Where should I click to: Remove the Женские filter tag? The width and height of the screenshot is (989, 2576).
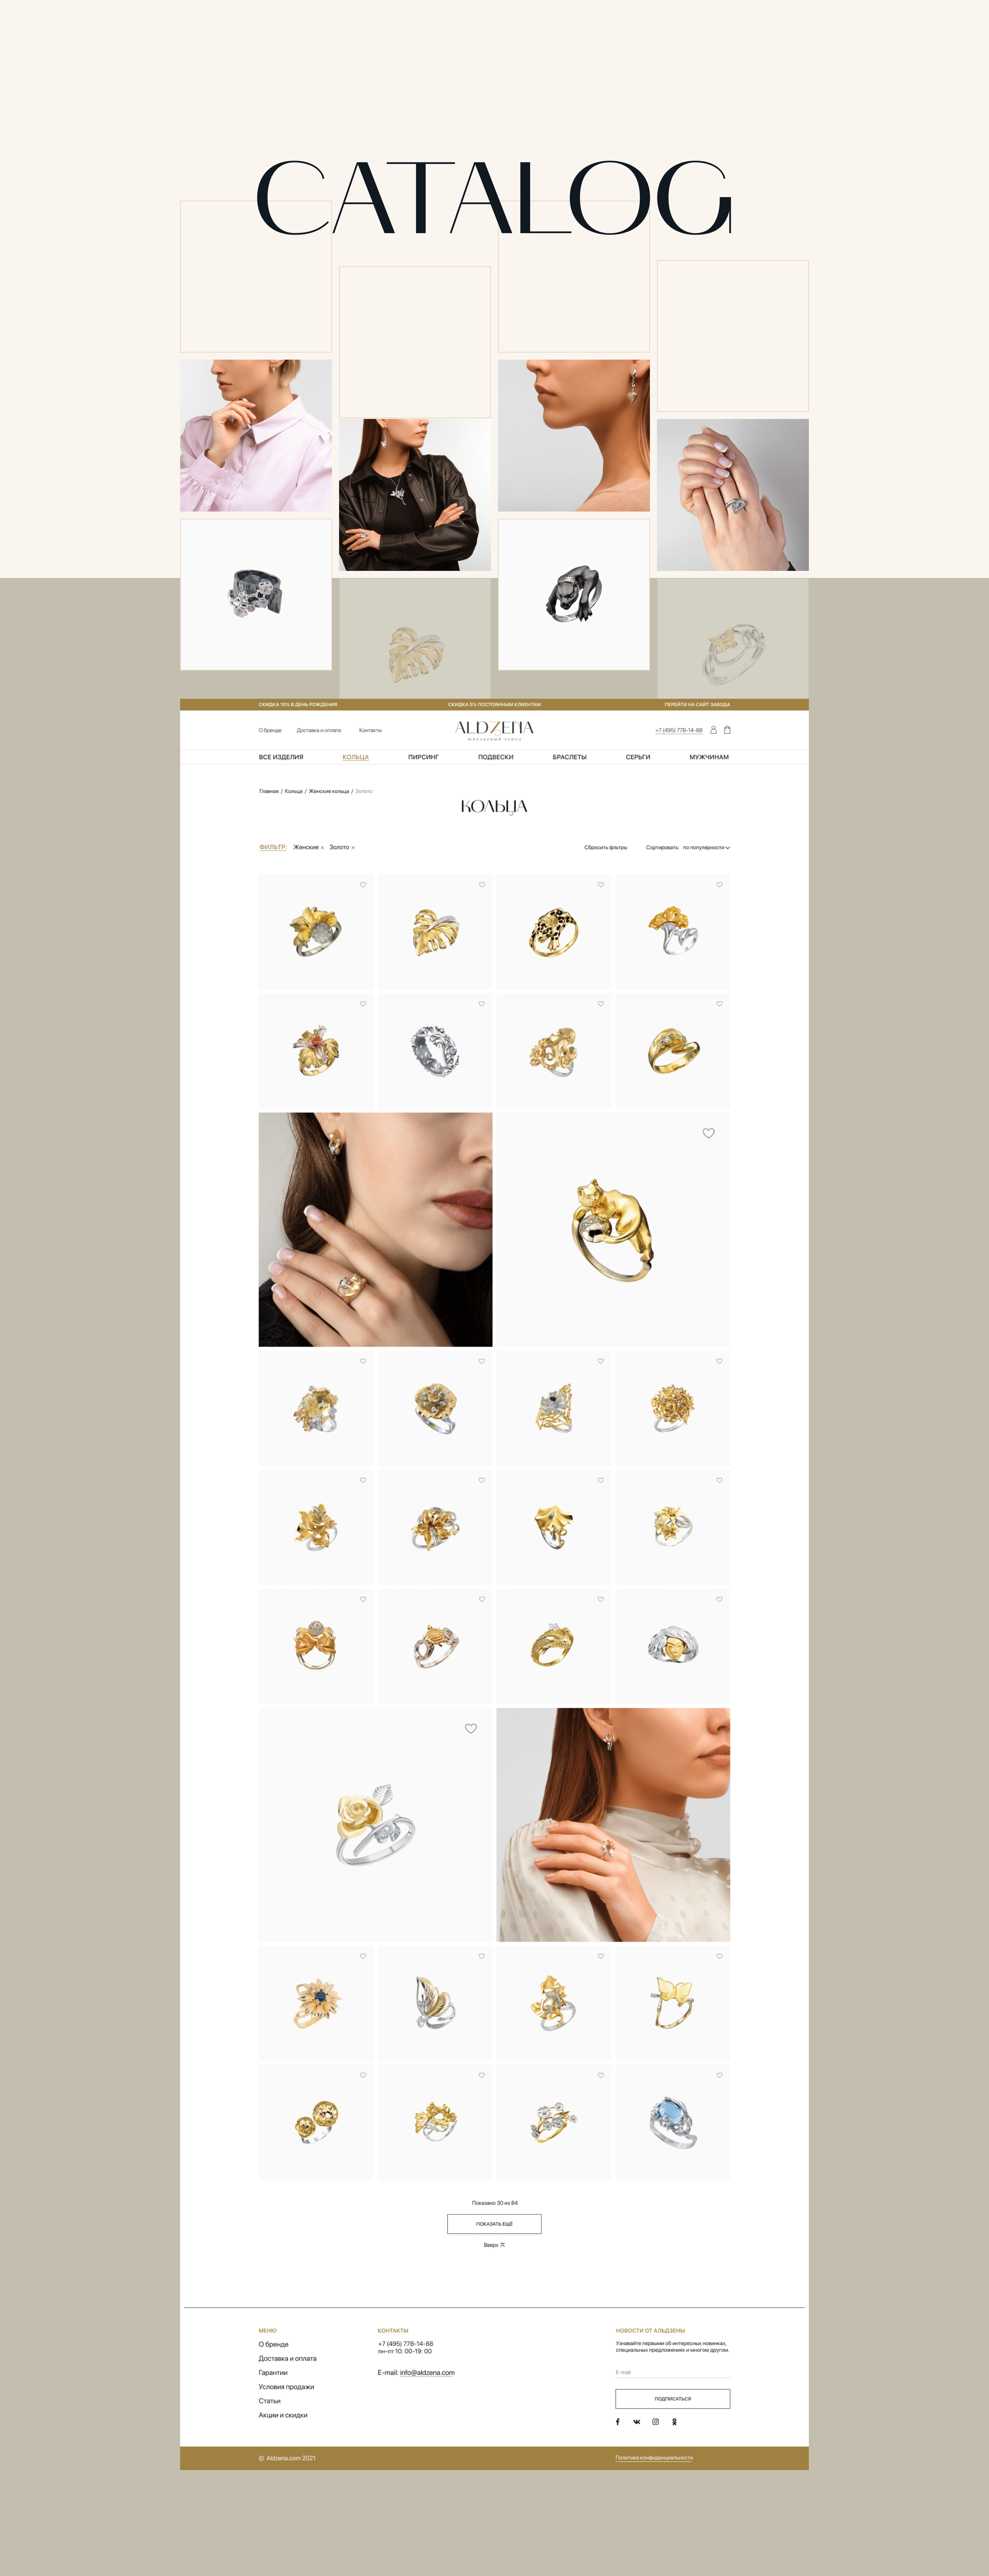point(322,848)
